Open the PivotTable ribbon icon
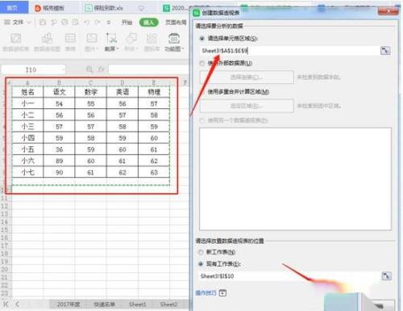Screen dimensions: 403x311 [x=15, y=42]
